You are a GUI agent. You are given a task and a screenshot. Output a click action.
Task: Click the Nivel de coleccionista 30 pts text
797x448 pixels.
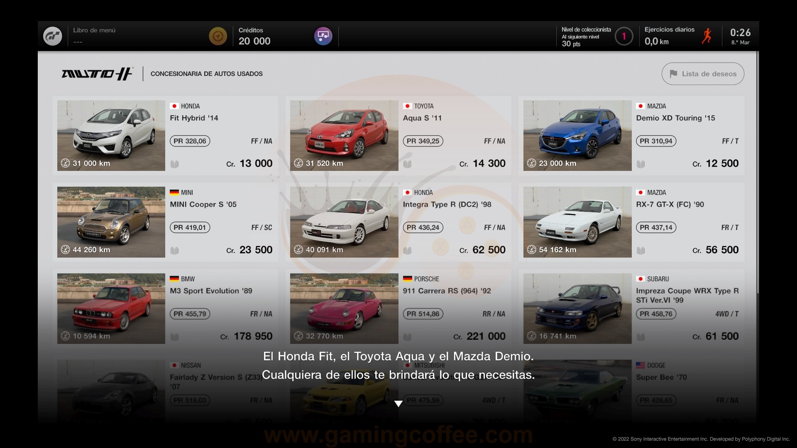coord(586,37)
